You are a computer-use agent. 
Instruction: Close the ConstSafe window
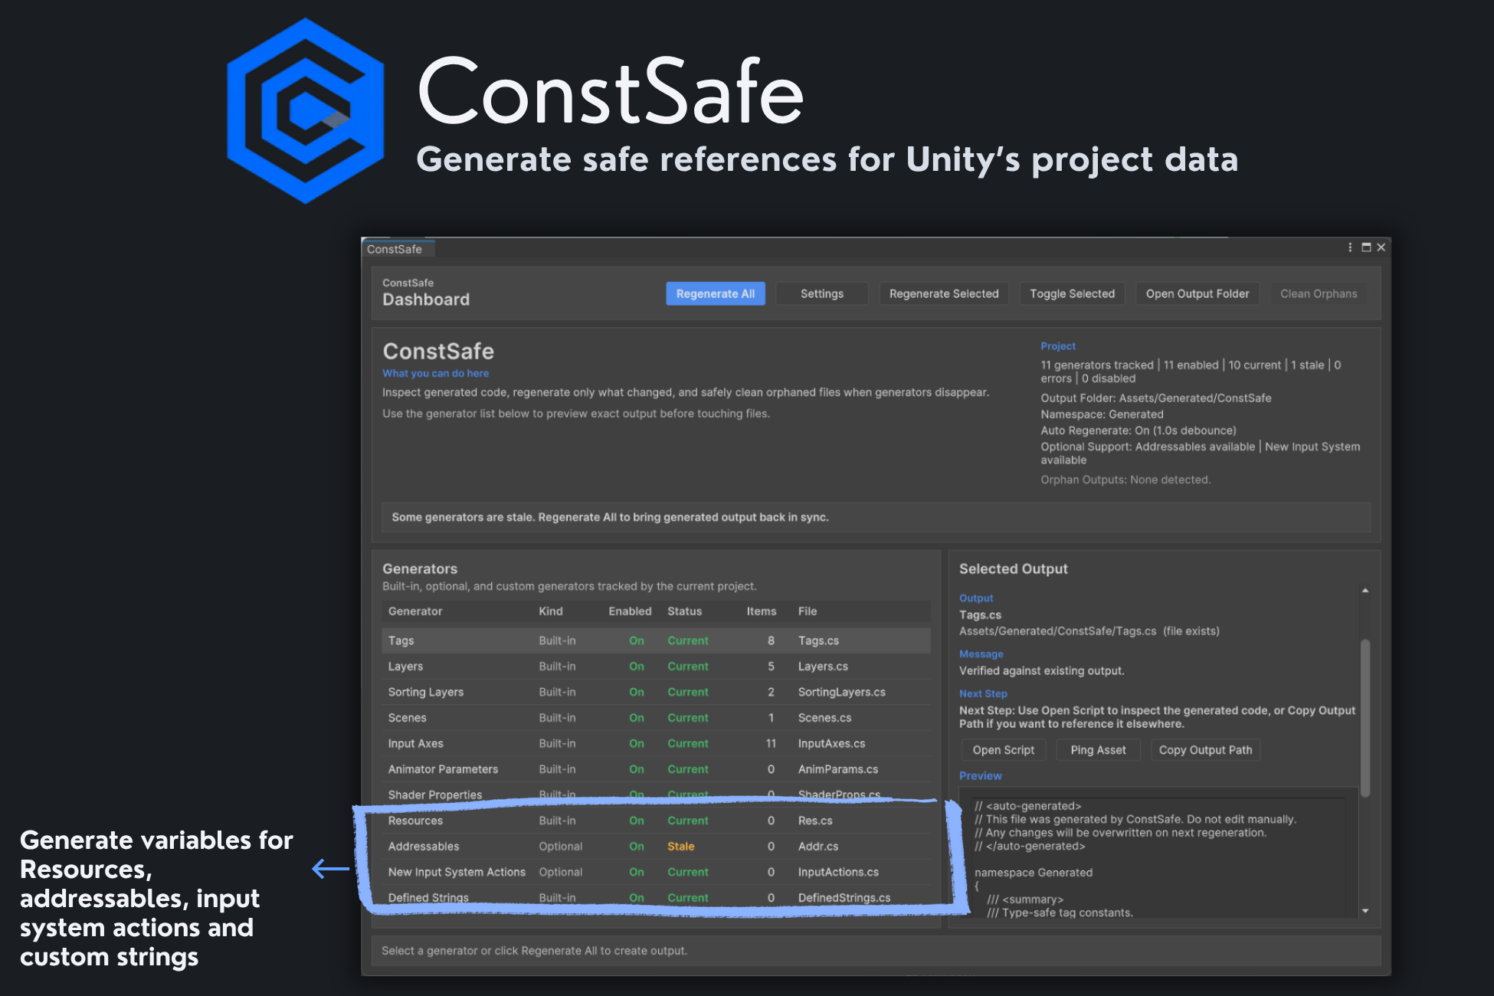click(1381, 247)
